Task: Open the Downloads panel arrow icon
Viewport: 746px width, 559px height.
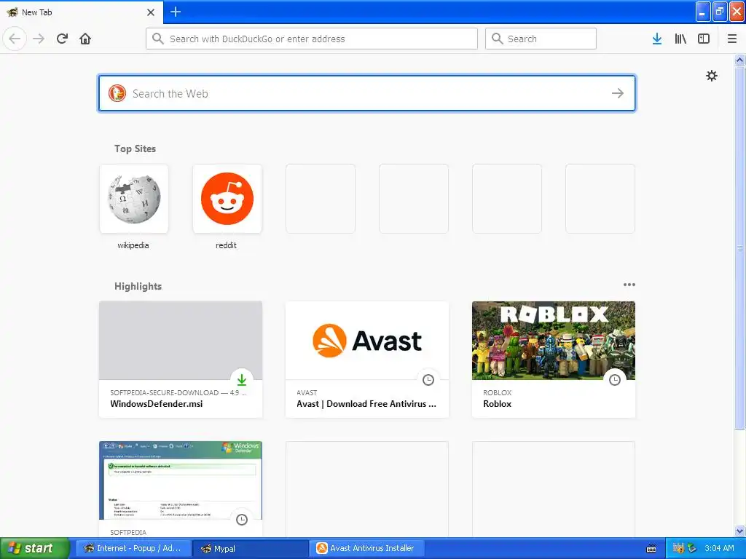Action: click(x=657, y=39)
